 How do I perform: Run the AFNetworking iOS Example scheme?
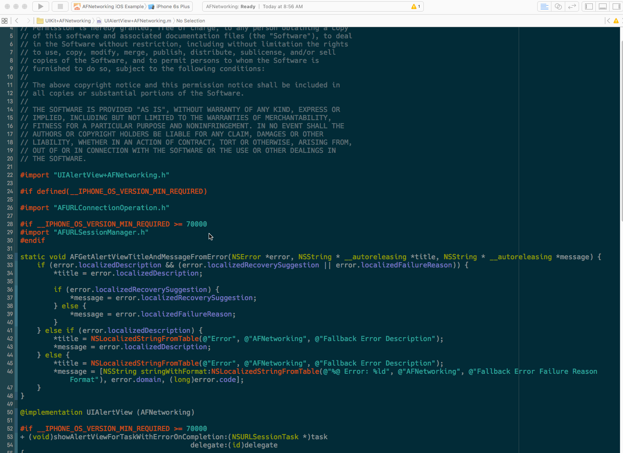pyautogui.click(x=40, y=6)
